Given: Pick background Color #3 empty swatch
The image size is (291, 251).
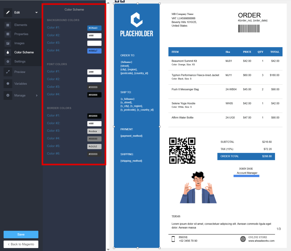Looking at the screenshot, I should [x=94, y=43].
